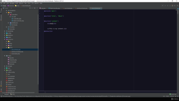Screen dimensions: 179x101
Task: Toggle the Database side tab on right edge
Action: coord(178,11)
